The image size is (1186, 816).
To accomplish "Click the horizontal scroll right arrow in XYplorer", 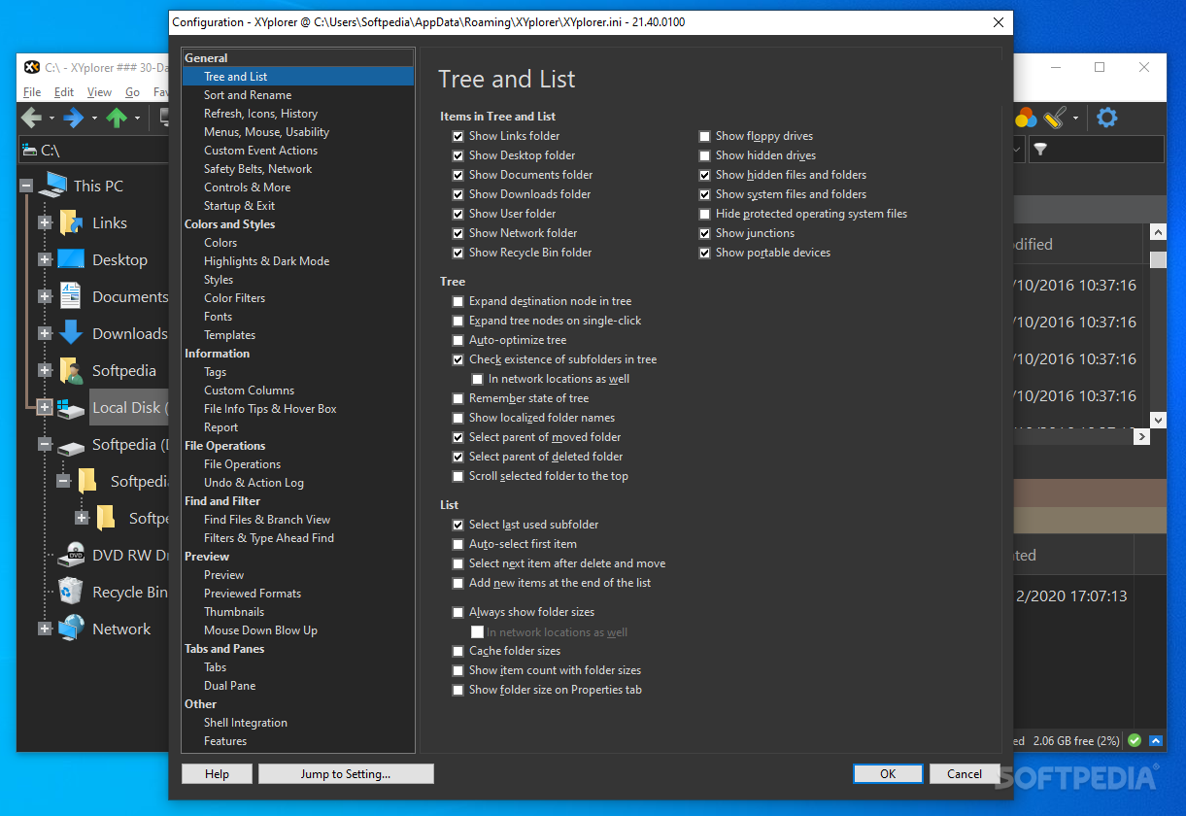I will point(1142,437).
